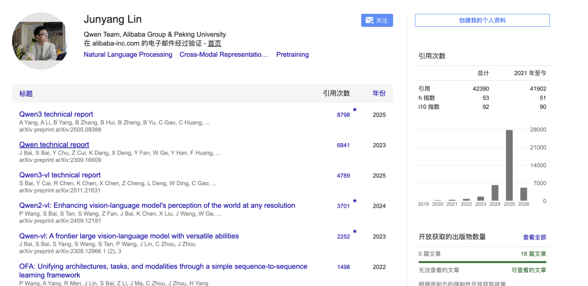Open Qwen3-vl technical report paper
This screenshot has height=286, width=588.
coord(59,175)
